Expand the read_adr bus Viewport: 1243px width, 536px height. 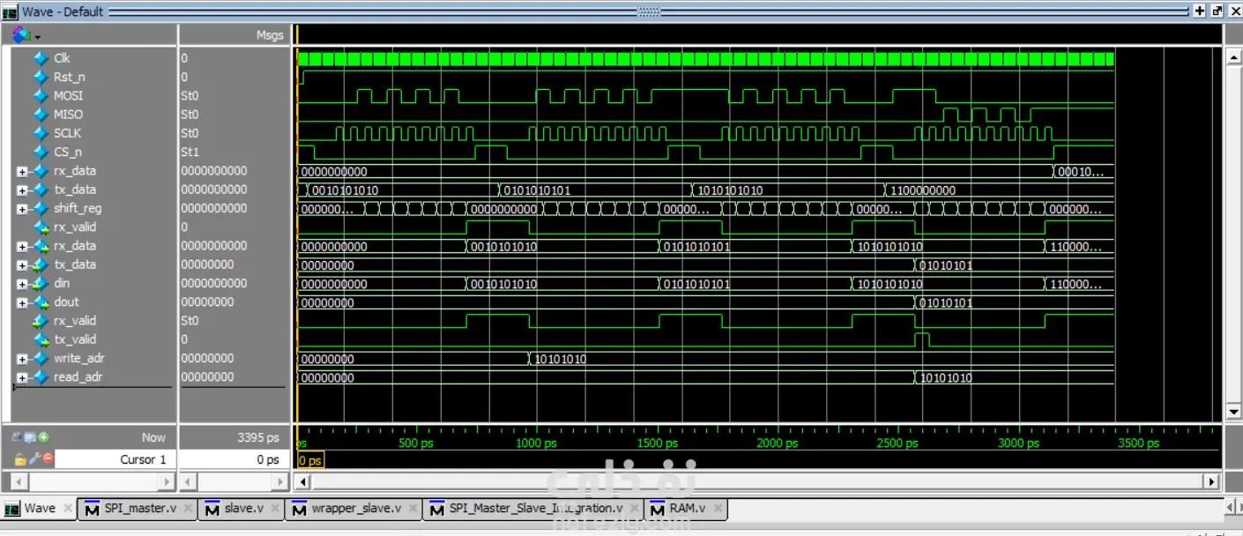(x=22, y=377)
